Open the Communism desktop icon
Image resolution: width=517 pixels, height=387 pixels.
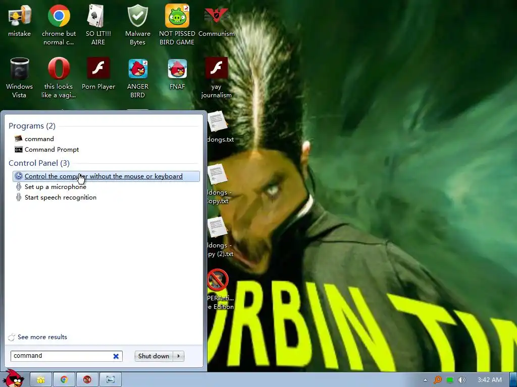pos(216,20)
